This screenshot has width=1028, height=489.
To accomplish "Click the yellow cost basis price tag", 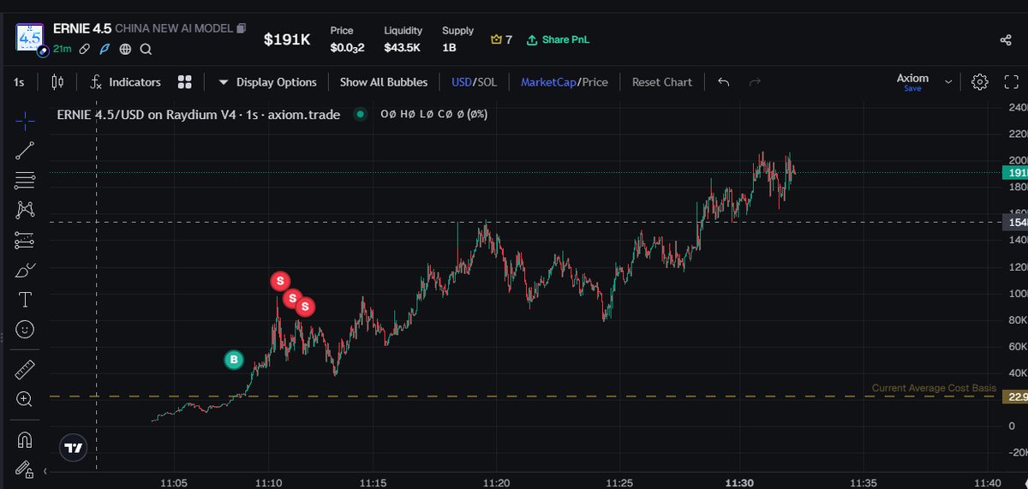I will (x=1016, y=397).
